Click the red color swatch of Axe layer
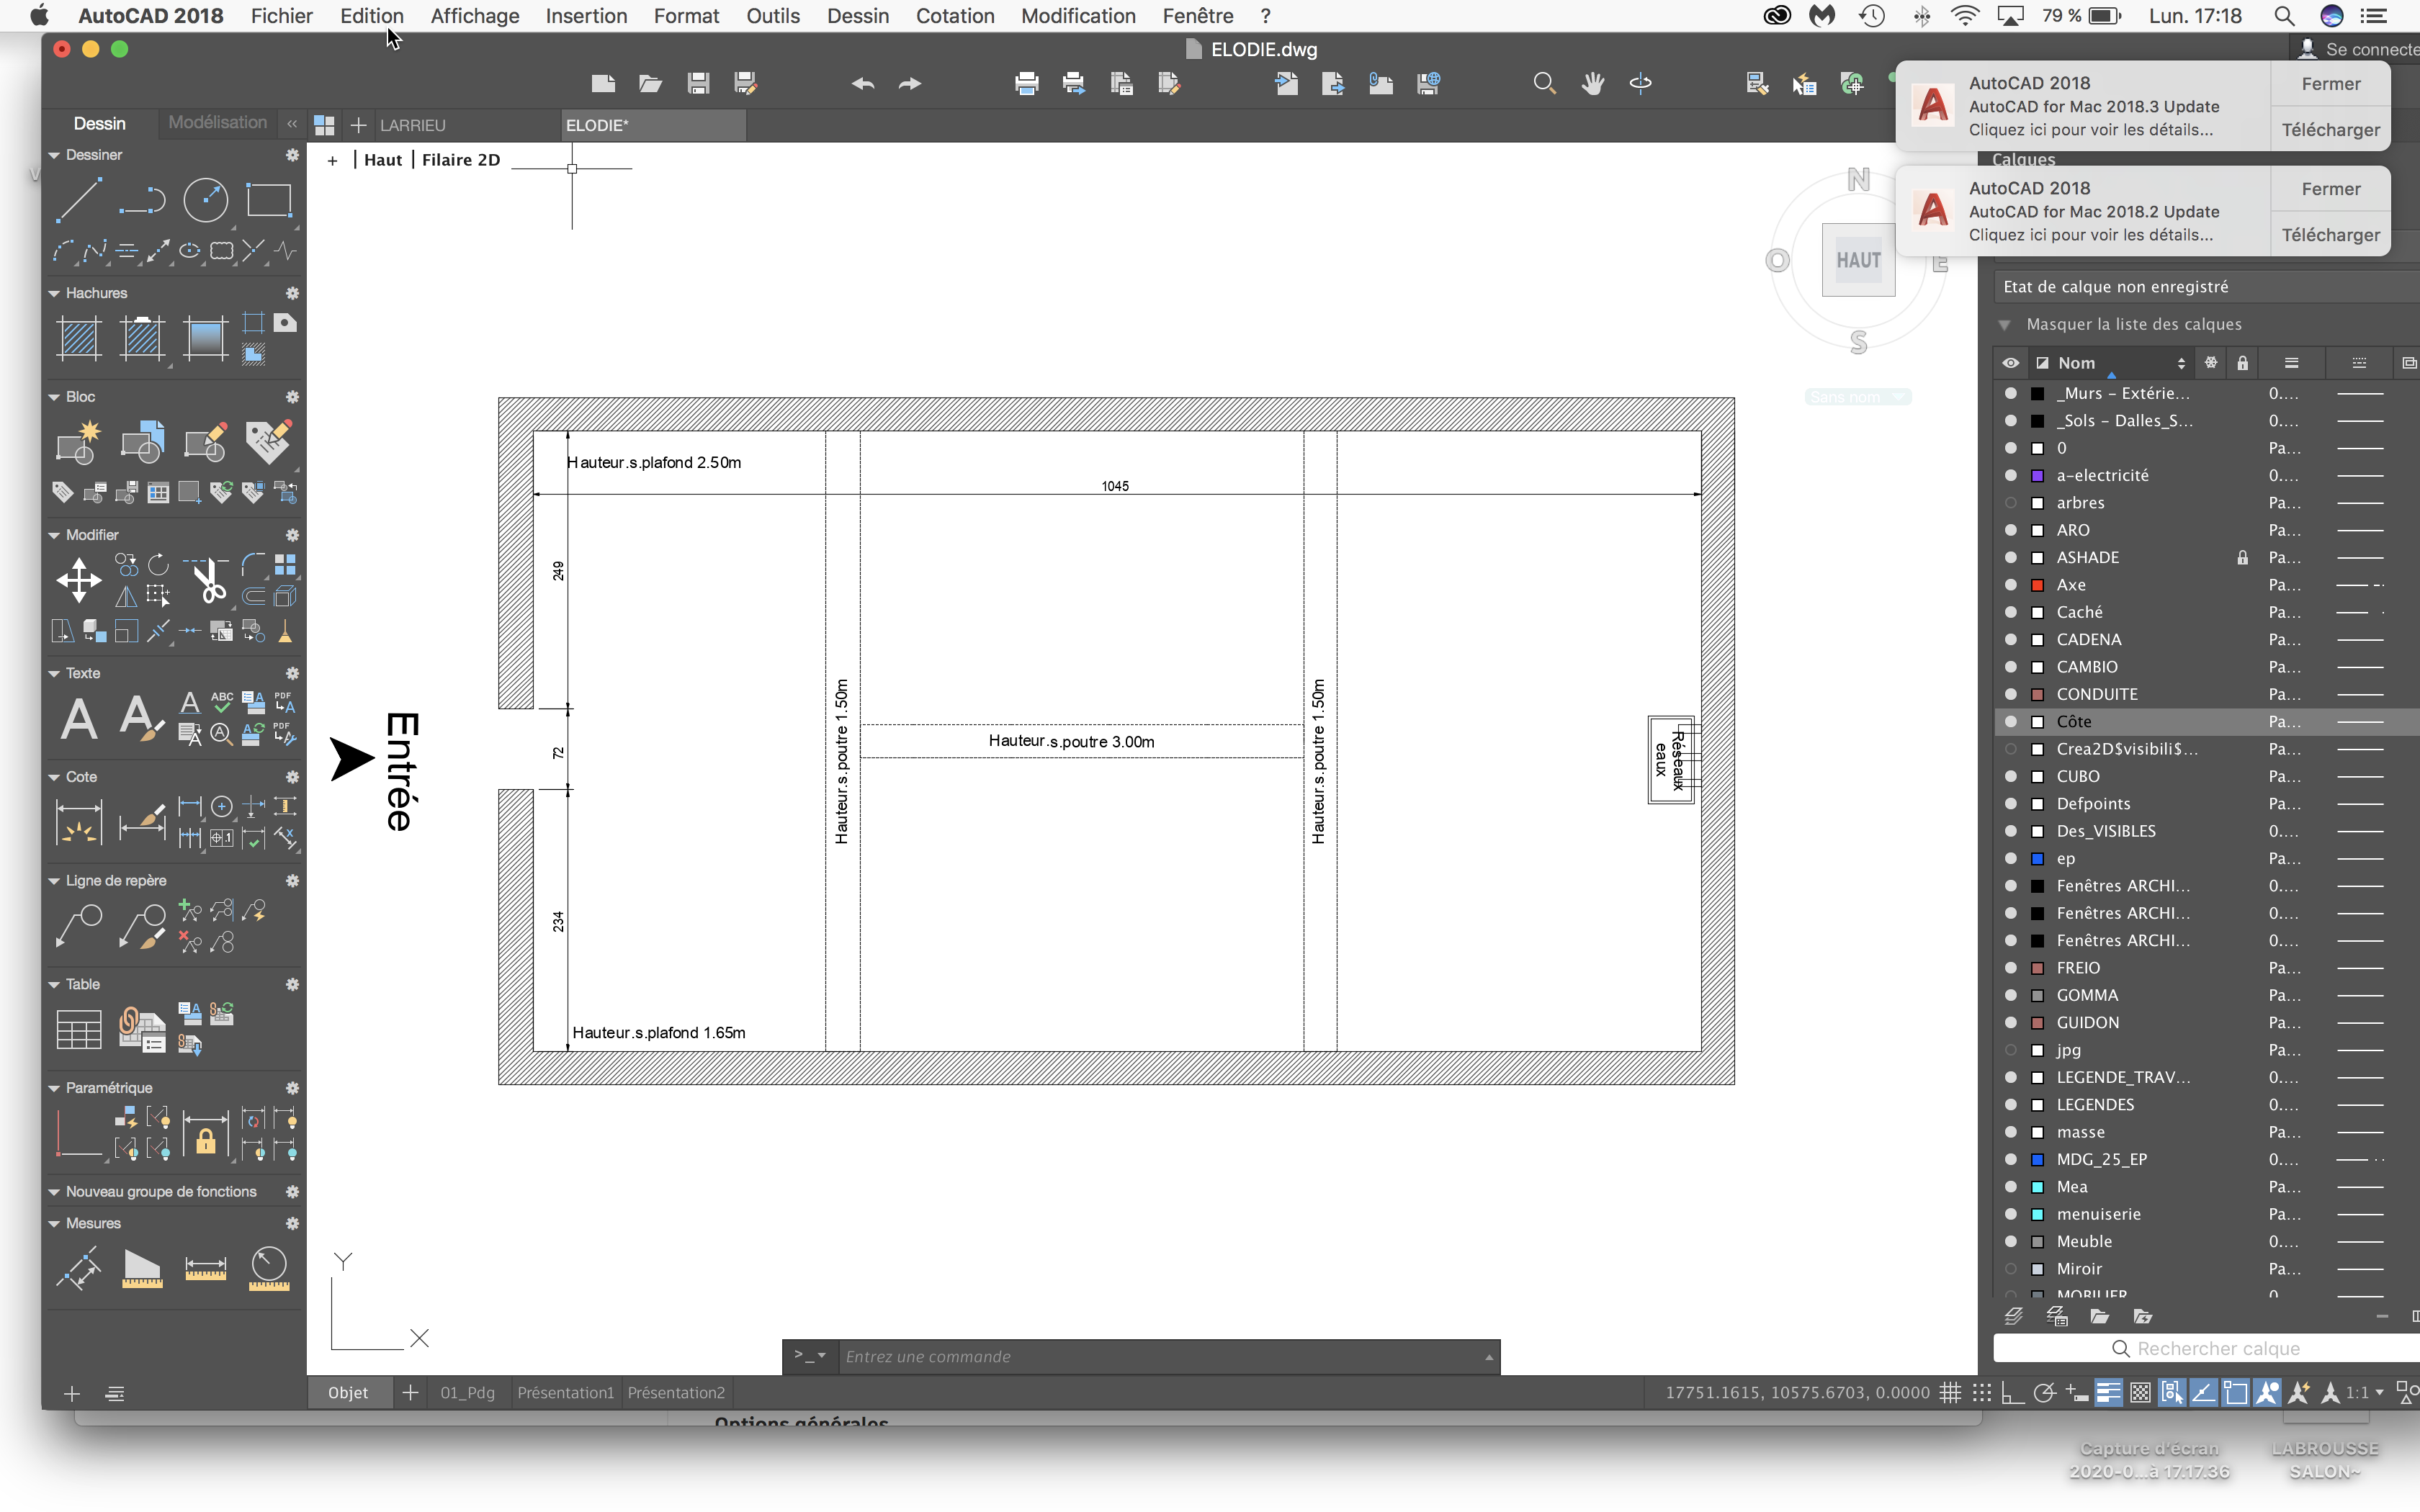This screenshot has height=1512, width=2420. click(x=2037, y=585)
